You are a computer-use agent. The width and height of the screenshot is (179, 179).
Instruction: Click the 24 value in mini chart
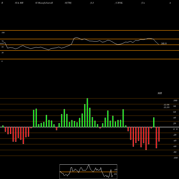pos(115,174)
